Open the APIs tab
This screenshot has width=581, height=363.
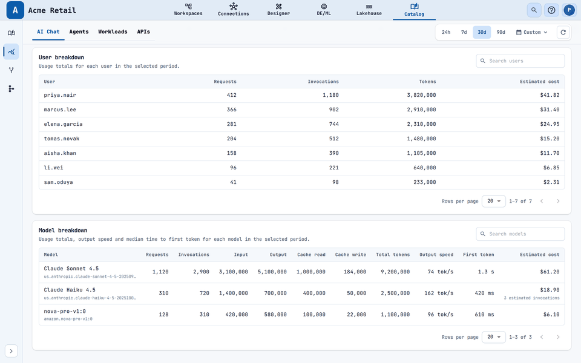click(x=143, y=32)
